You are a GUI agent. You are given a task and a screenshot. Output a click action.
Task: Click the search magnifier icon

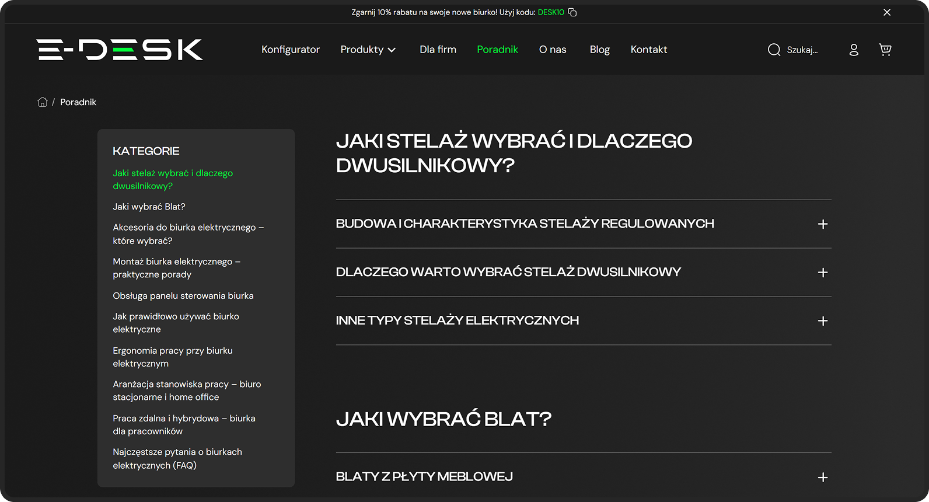point(774,50)
